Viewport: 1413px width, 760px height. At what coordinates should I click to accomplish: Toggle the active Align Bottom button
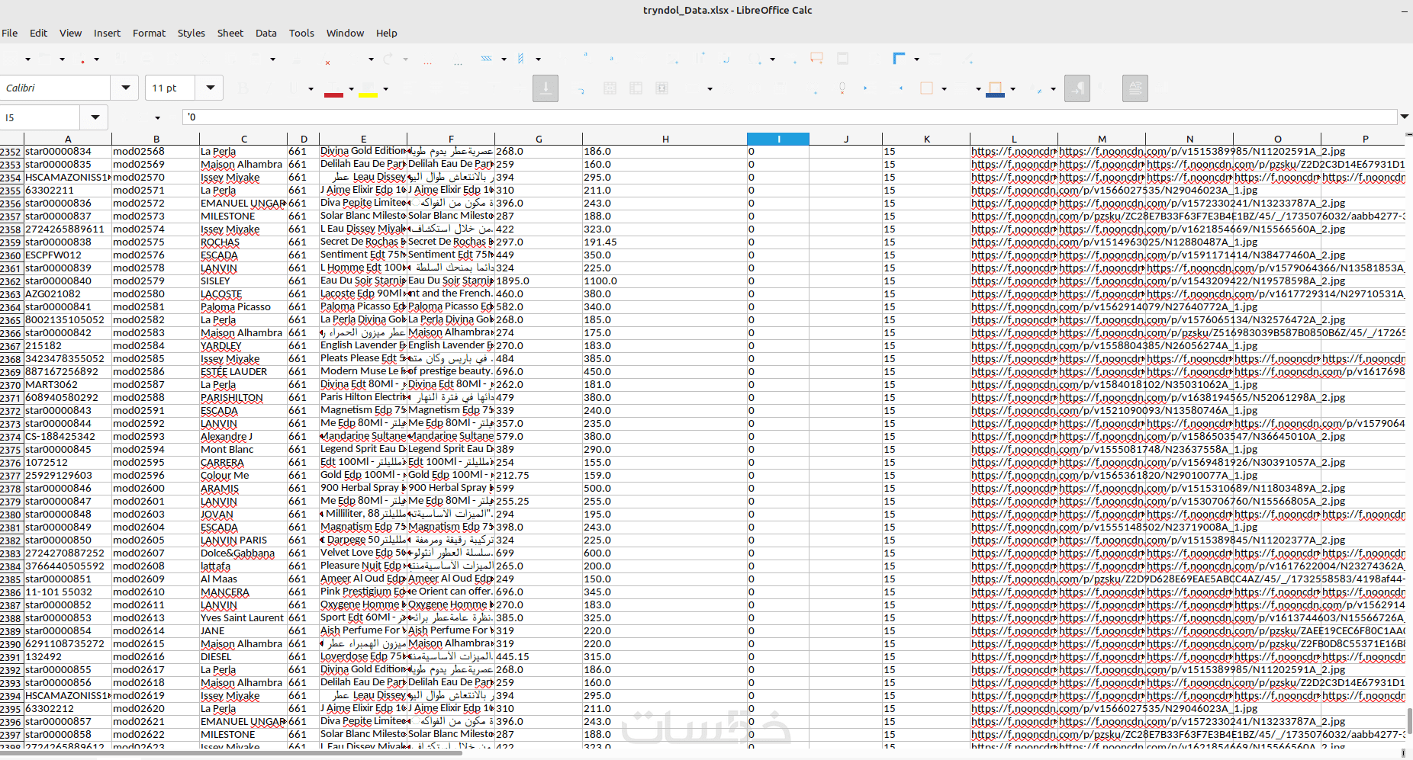tap(546, 88)
